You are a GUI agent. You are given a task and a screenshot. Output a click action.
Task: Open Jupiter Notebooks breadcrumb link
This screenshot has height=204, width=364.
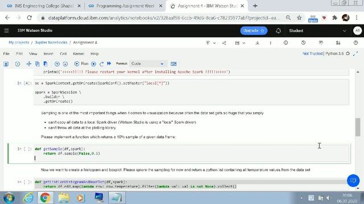51,42
